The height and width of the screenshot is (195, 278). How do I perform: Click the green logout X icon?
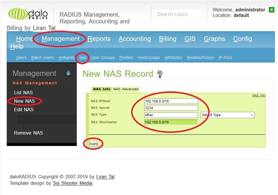pyautogui.click(x=271, y=10)
